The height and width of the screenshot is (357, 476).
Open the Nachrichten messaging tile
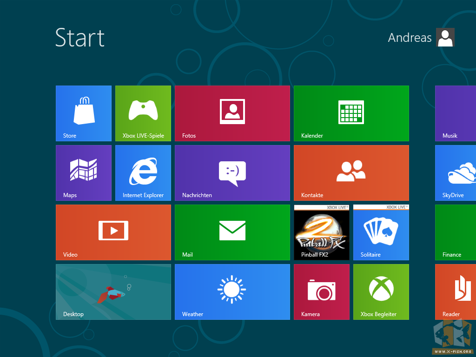pyautogui.click(x=232, y=173)
